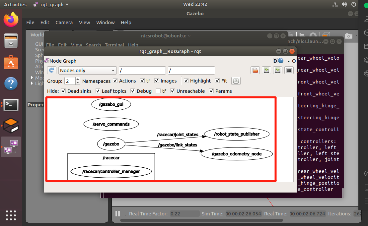
Task: Select the /gazebo_gui node
Action: (111, 104)
